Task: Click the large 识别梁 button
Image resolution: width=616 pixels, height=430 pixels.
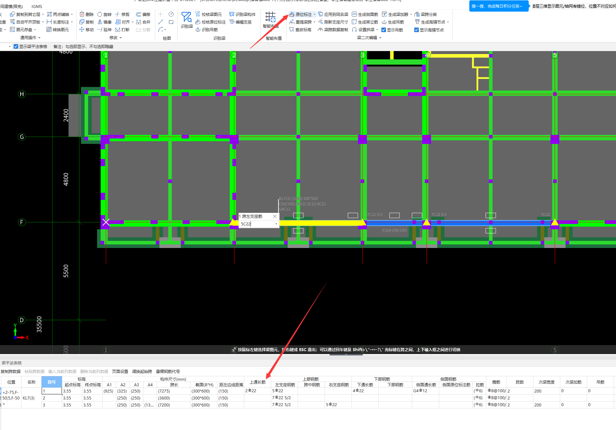Action: click(187, 20)
